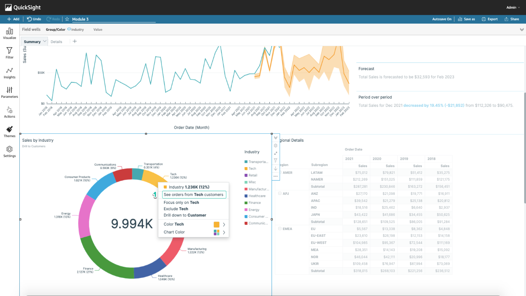
Task: Click Export in the toolbar
Action: tap(490, 19)
